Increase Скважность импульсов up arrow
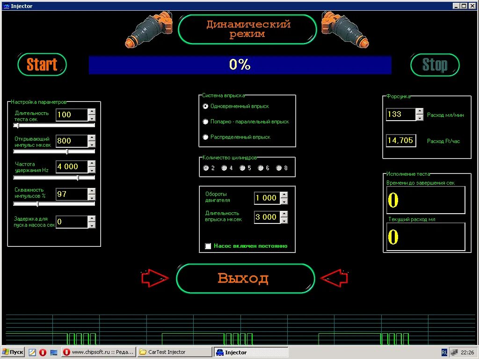The height and width of the screenshot is (359, 479). 92,191
